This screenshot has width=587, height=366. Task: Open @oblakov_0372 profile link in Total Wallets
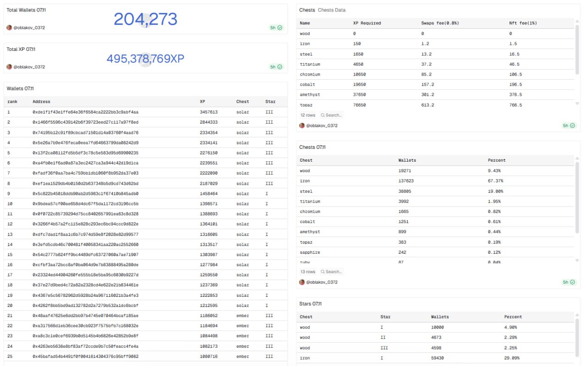[29, 27]
